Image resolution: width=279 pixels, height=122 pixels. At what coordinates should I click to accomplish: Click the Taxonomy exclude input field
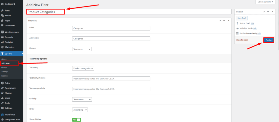(111, 89)
